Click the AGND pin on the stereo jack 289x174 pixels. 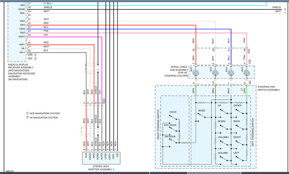pos(98,156)
